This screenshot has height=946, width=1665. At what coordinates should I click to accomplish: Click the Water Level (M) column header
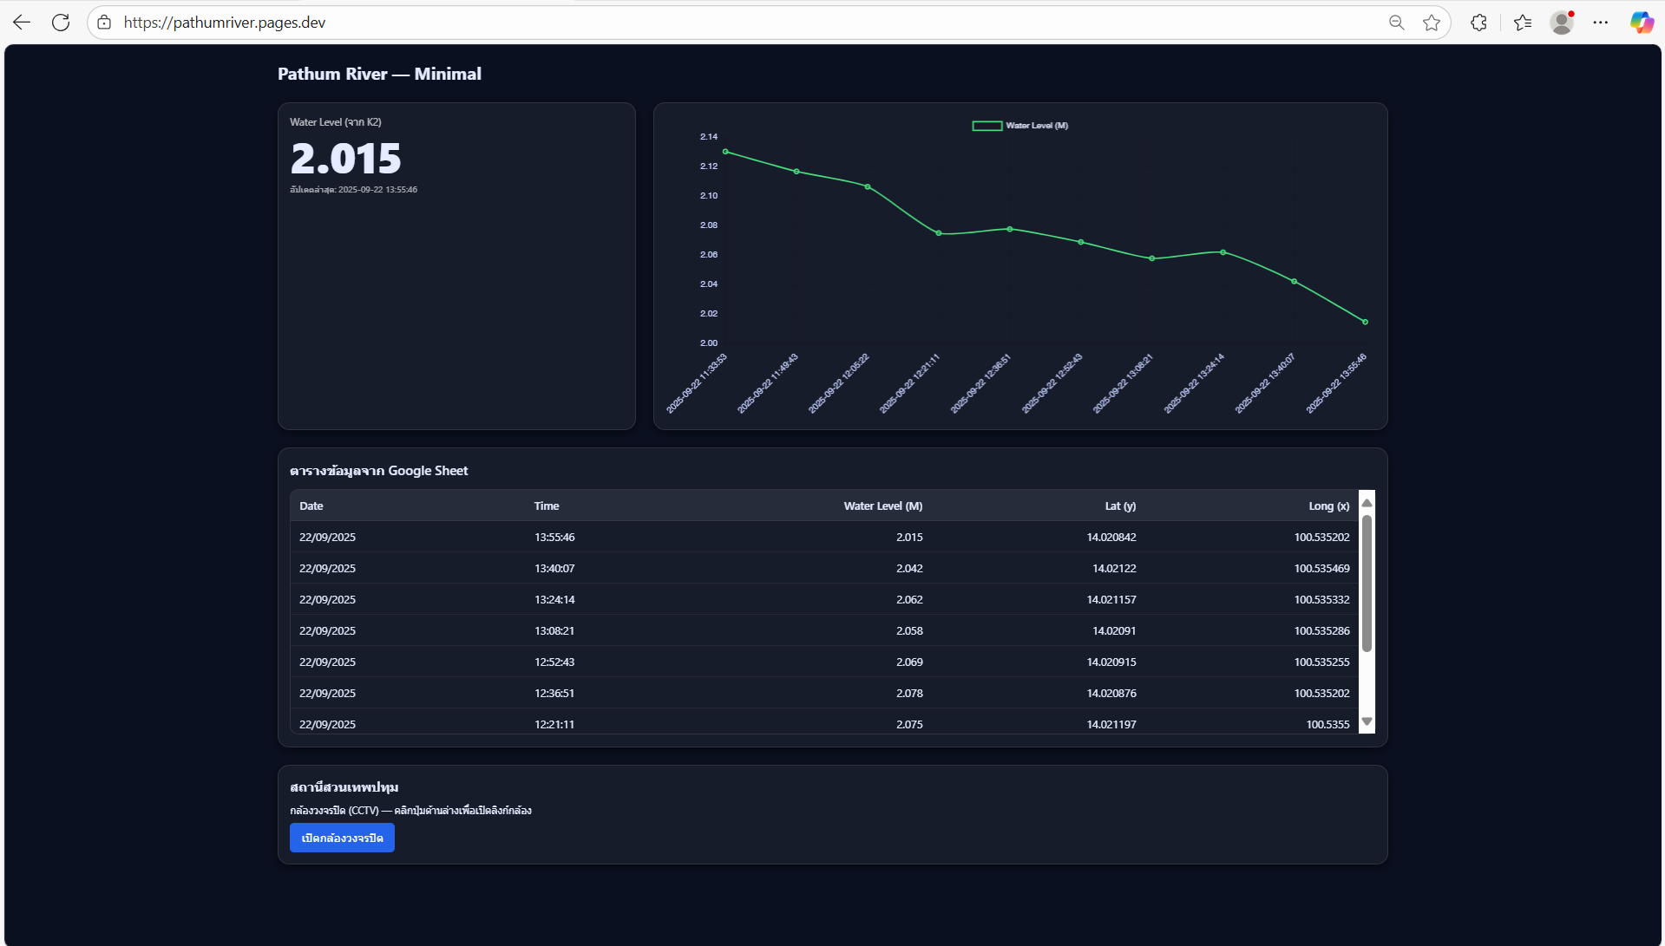882,506
